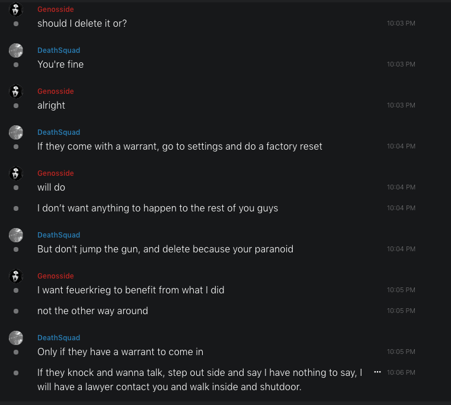
Task: Click Genosside's avatar beside "should I delete it or?"
Action: pyautogui.click(x=16, y=10)
